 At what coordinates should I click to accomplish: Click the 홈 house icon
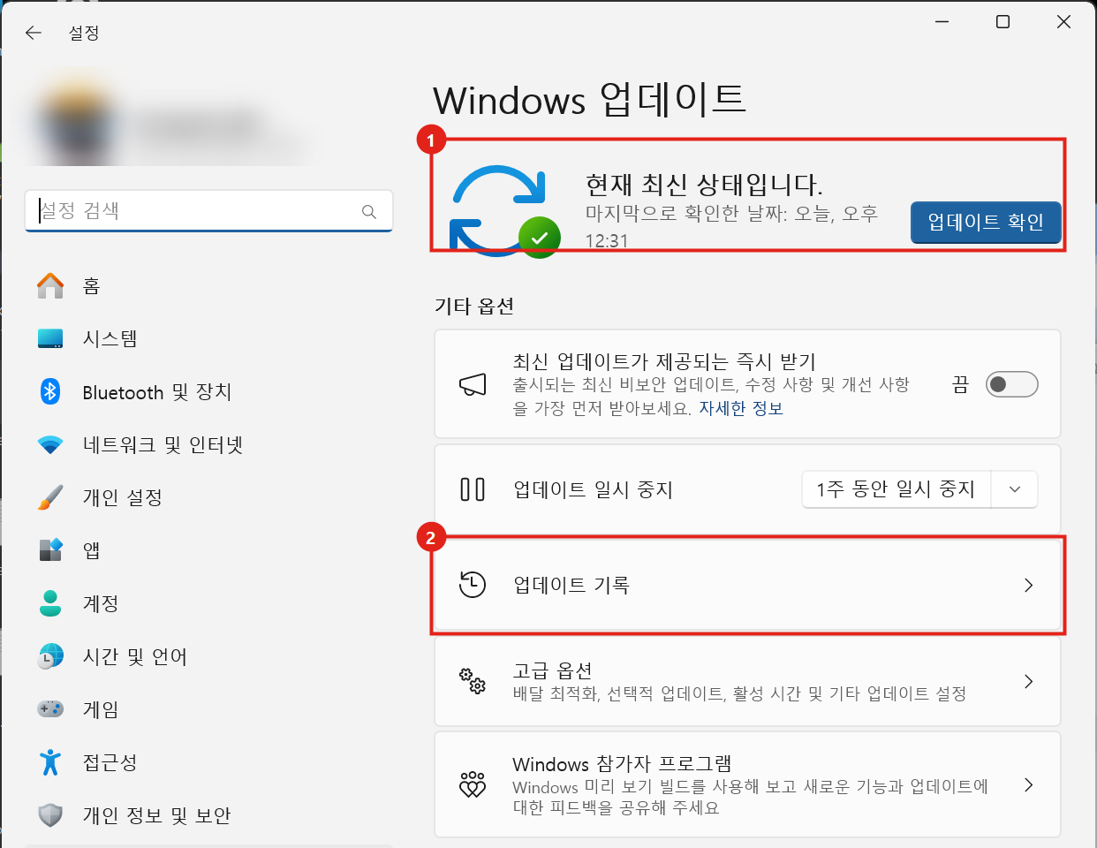50,285
